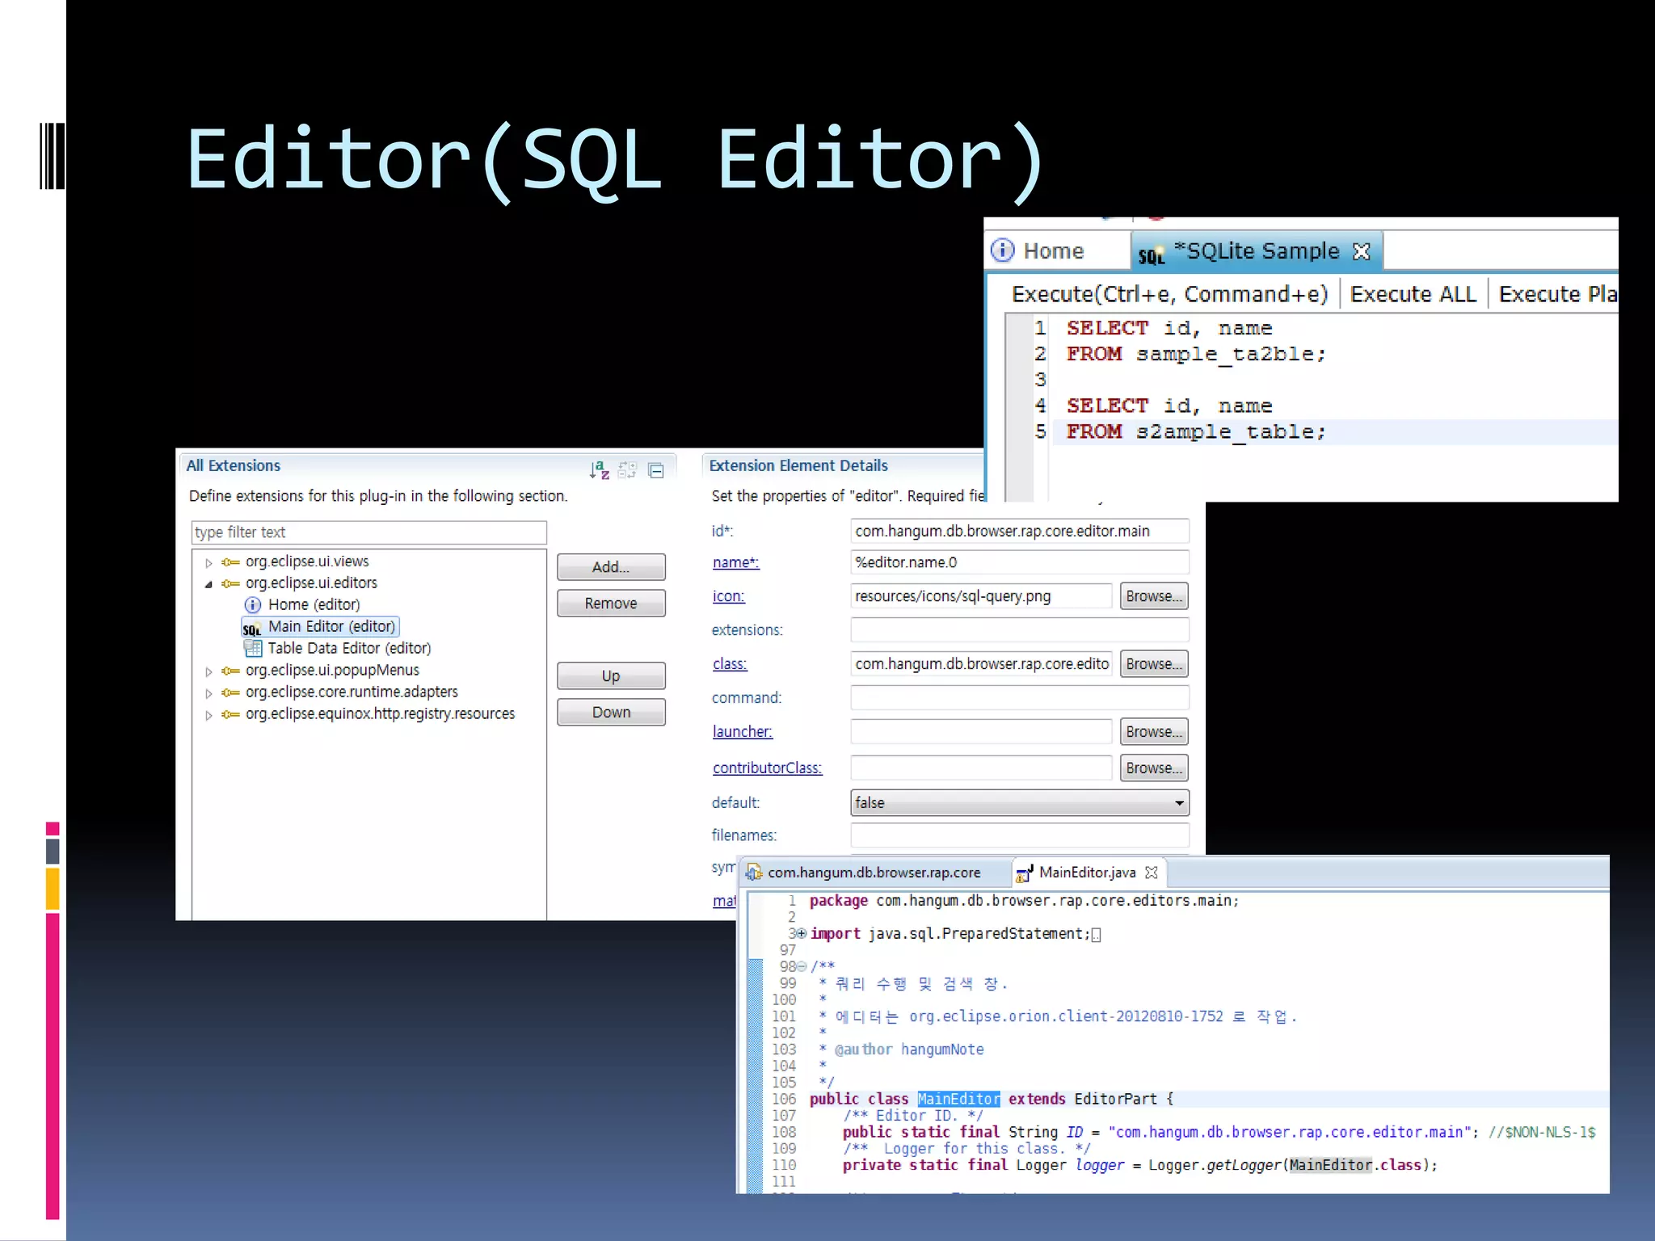
Task: Open the class: hyperlink label
Action: (x=729, y=664)
